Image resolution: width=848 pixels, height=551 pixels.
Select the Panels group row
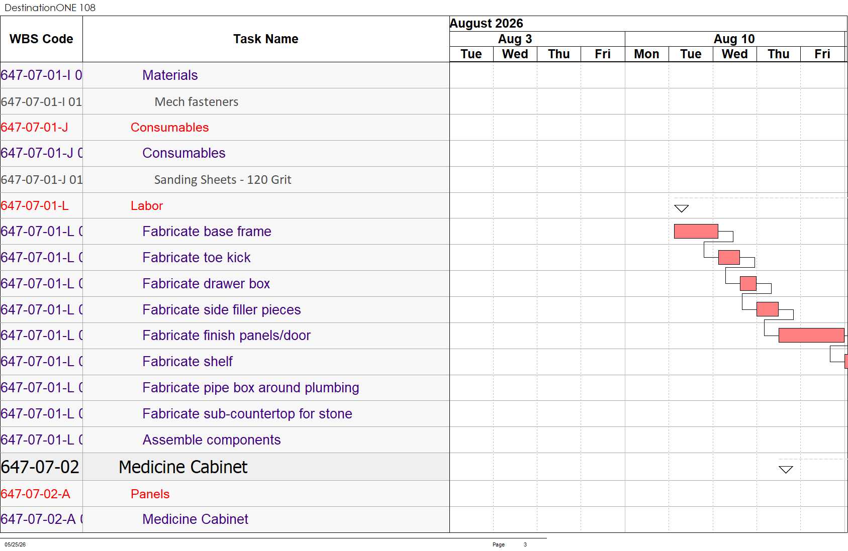pyautogui.click(x=225, y=494)
